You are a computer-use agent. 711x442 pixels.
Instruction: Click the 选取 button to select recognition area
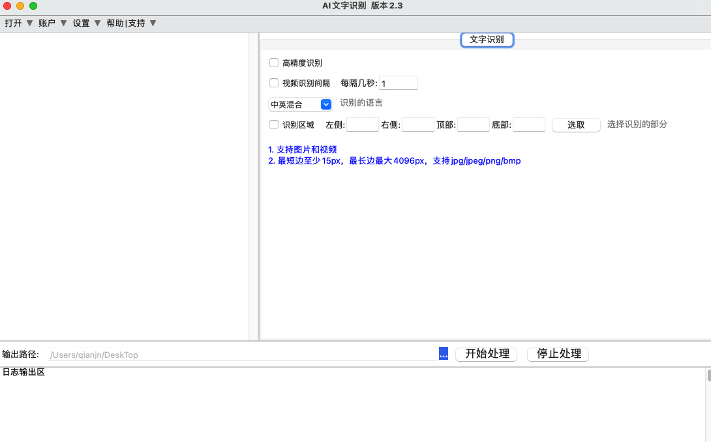(x=575, y=125)
